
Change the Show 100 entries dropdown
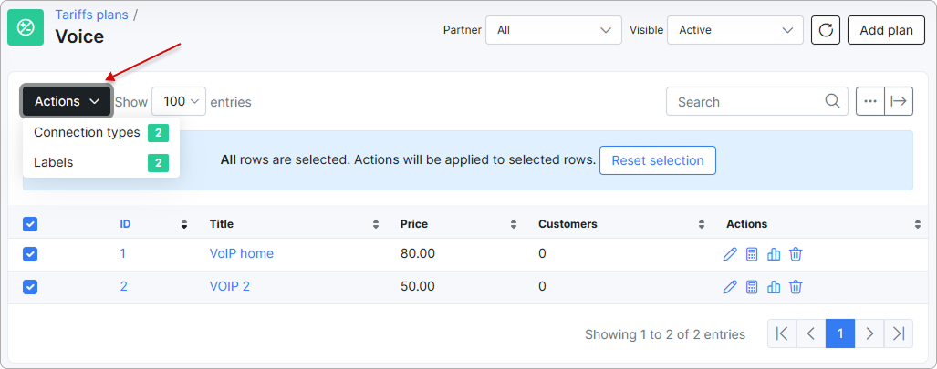pos(179,101)
